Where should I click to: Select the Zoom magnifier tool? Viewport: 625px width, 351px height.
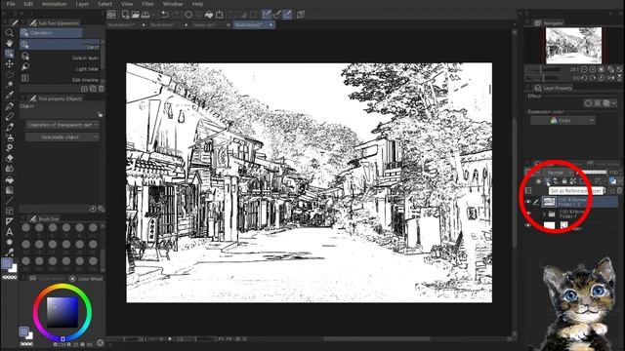[9, 33]
